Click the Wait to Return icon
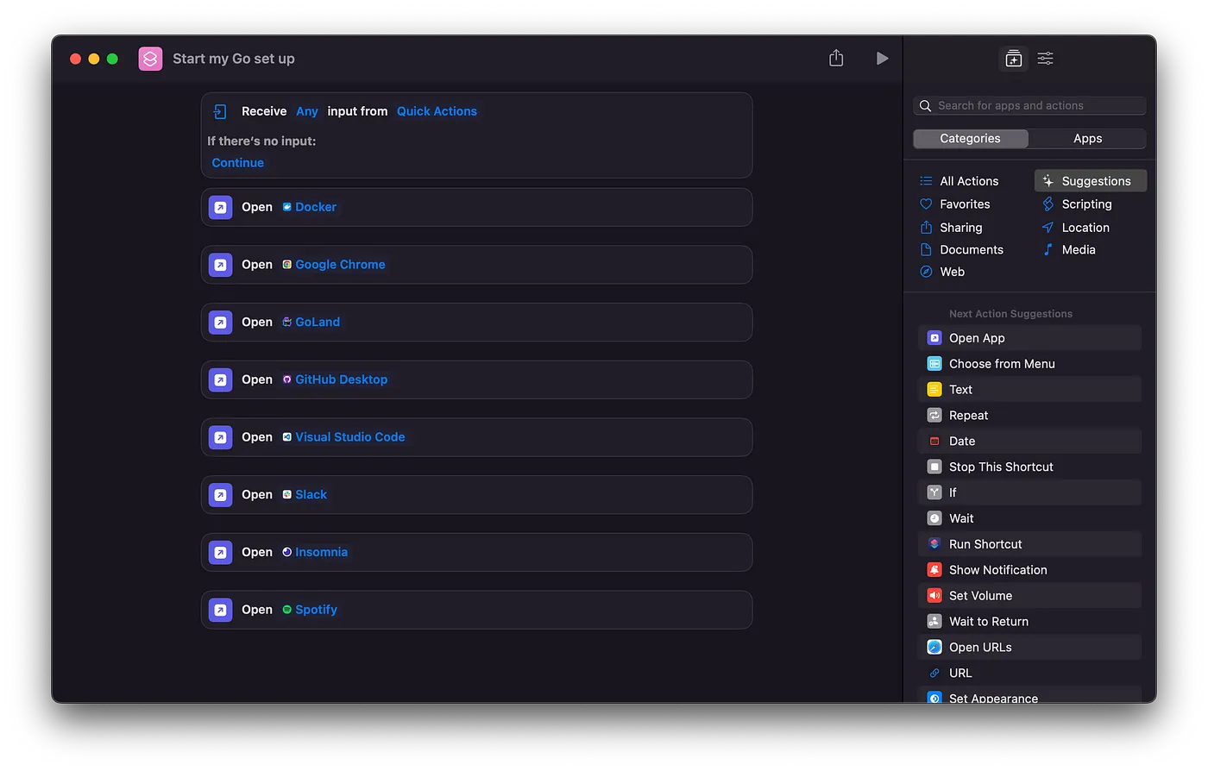The width and height of the screenshot is (1208, 771). [x=934, y=622]
